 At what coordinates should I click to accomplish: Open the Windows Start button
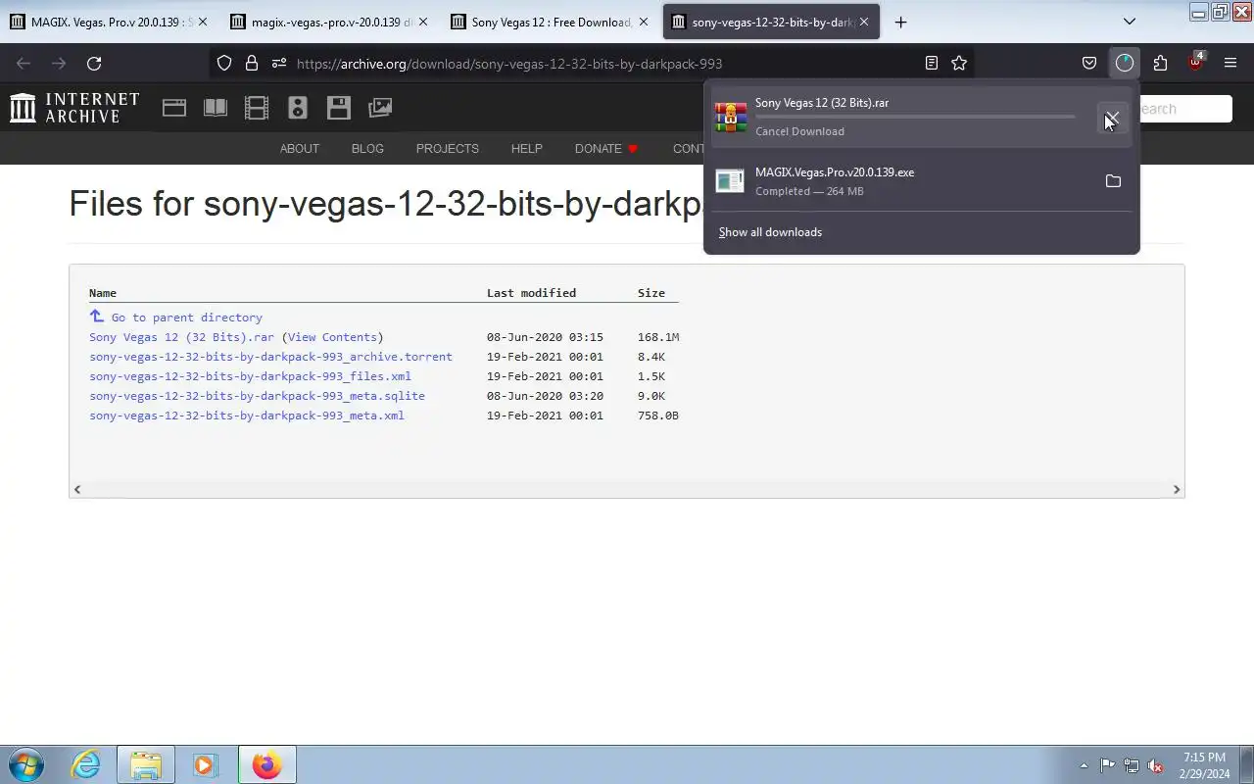[26, 764]
